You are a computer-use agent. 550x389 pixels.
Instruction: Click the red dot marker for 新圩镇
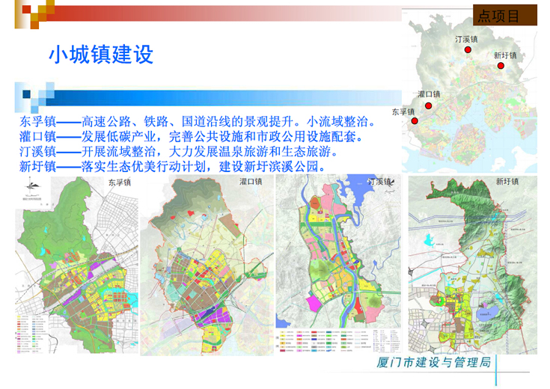[503, 66]
